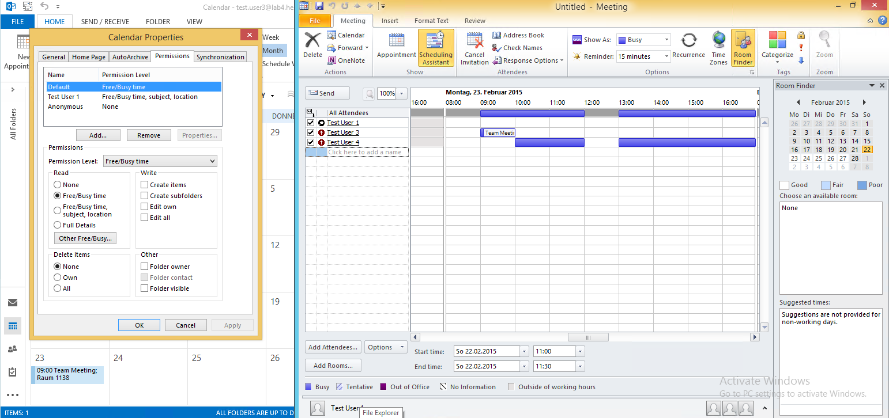Image resolution: width=889 pixels, height=418 pixels.
Task: Click the Time Zones globe icon
Action: click(x=718, y=39)
